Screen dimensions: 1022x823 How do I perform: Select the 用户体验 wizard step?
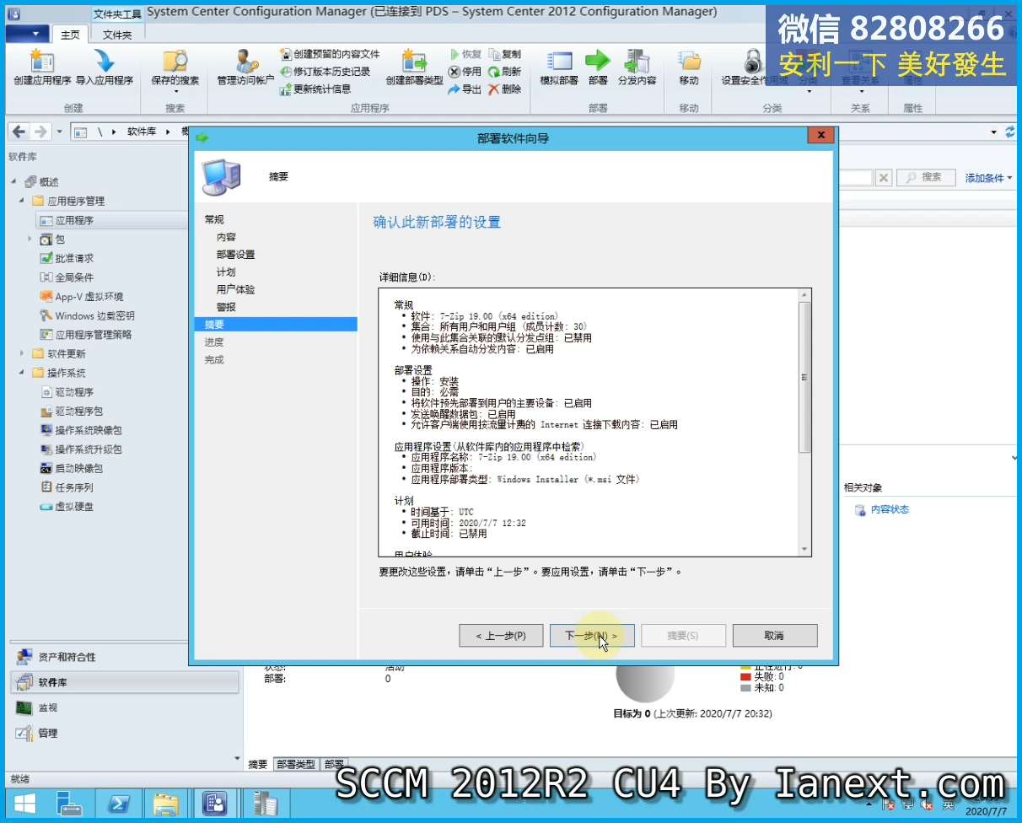click(235, 289)
